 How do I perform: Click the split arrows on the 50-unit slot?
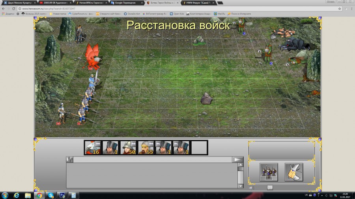[x=133, y=144]
